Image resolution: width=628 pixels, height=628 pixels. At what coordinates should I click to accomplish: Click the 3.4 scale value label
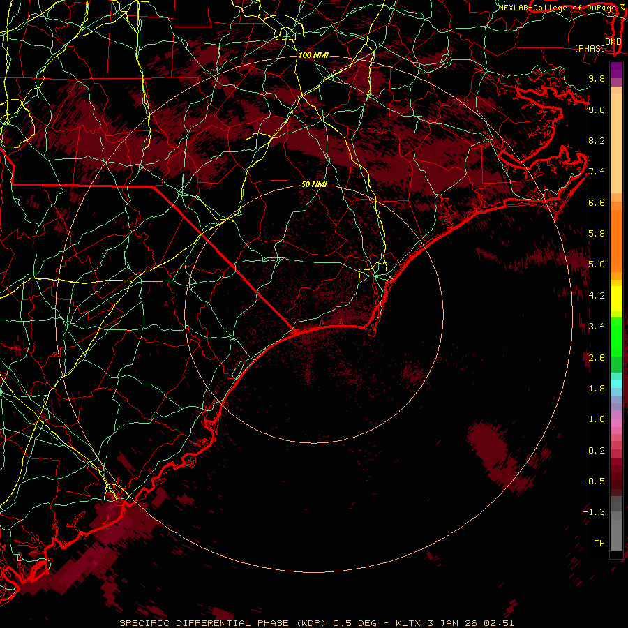(x=597, y=327)
